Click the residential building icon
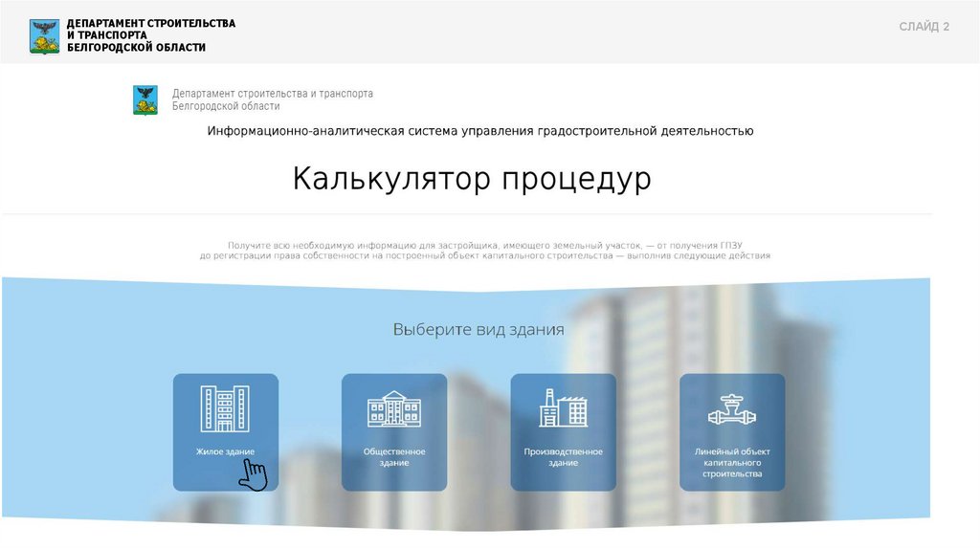 point(225,408)
